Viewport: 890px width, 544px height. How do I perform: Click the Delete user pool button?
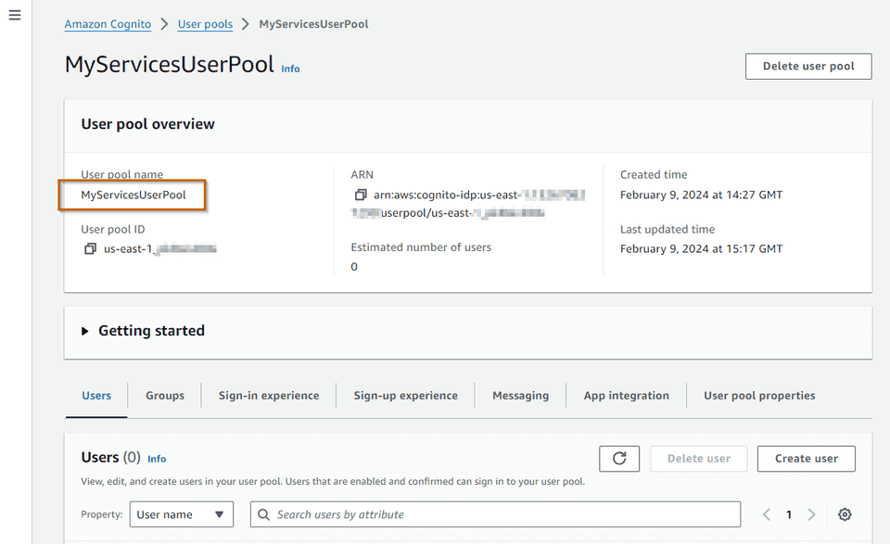pos(807,66)
